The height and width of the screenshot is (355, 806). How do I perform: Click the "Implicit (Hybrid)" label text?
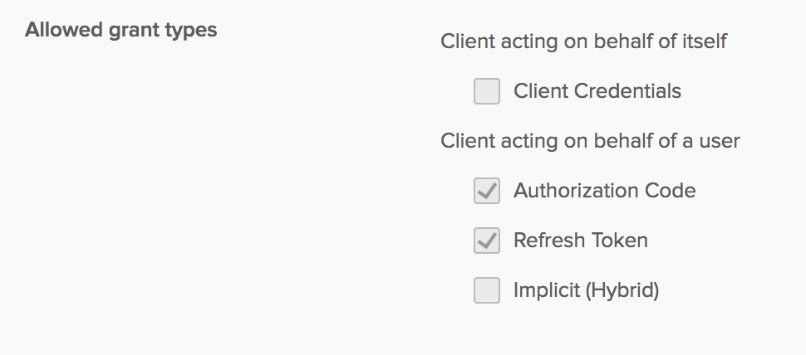point(586,290)
